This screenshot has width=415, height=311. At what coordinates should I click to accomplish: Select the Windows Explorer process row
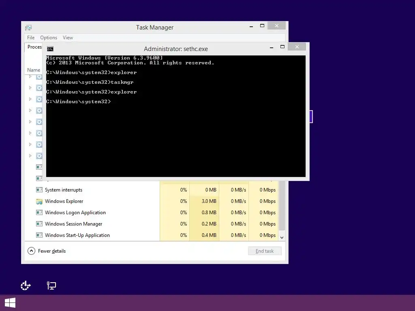click(x=152, y=201)
